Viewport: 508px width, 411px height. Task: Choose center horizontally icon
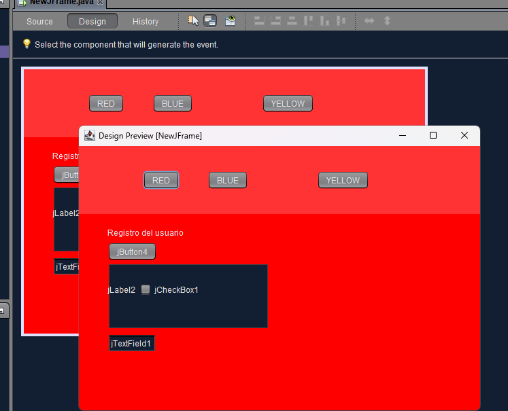pos(292,21)
